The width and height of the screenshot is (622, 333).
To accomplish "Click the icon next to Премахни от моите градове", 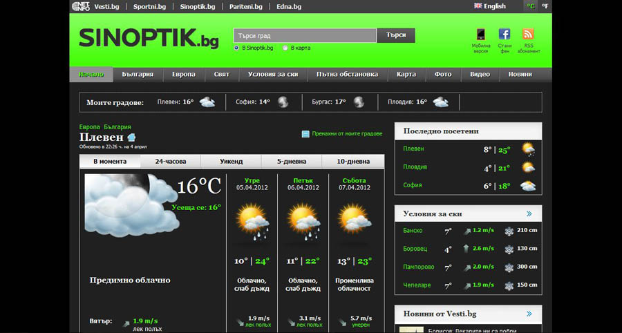I will coord(305,134).
